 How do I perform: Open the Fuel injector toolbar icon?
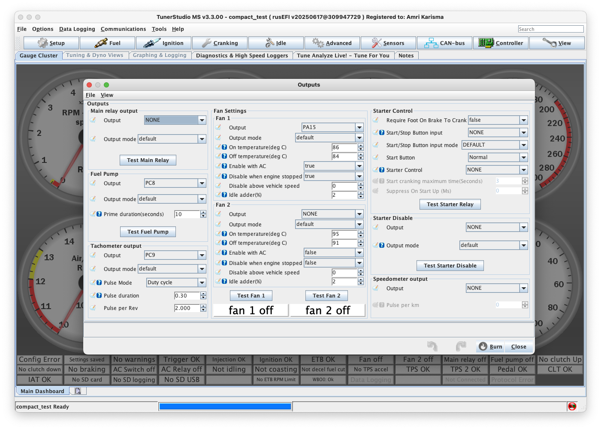point(101,43)
